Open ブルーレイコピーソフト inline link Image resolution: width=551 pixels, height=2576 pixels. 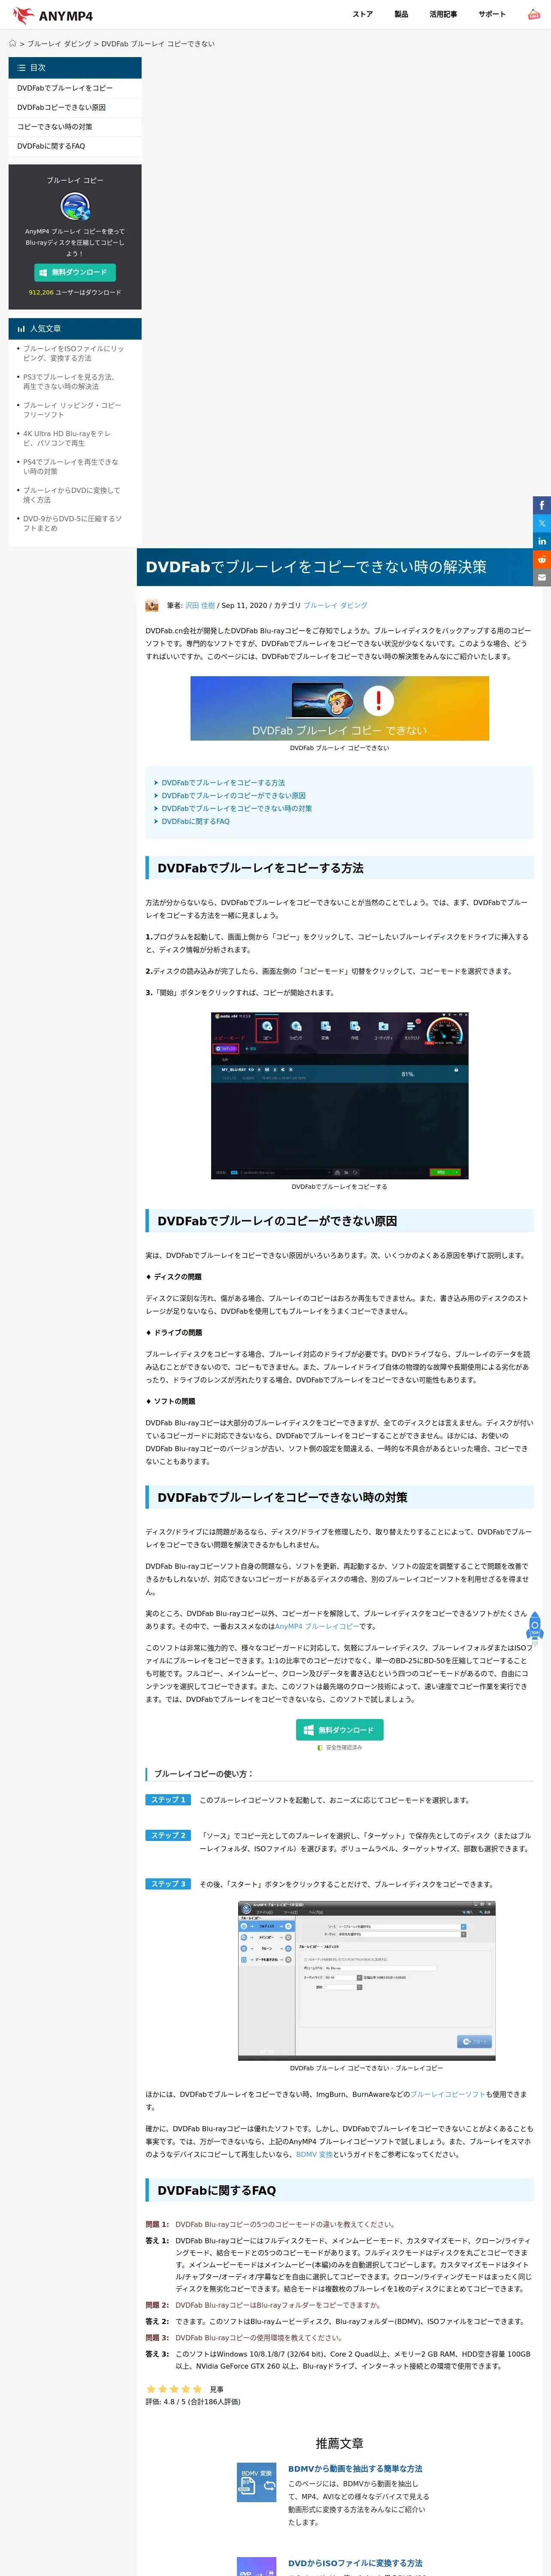447,2093
